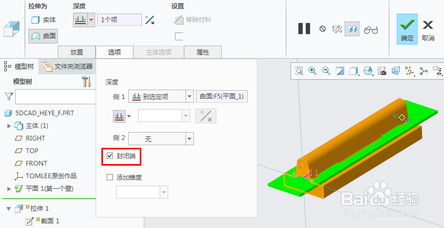Toggle Remove Material (移除材料) option
Viewport: 444px width, 228px height.
[x=192, y=20]
